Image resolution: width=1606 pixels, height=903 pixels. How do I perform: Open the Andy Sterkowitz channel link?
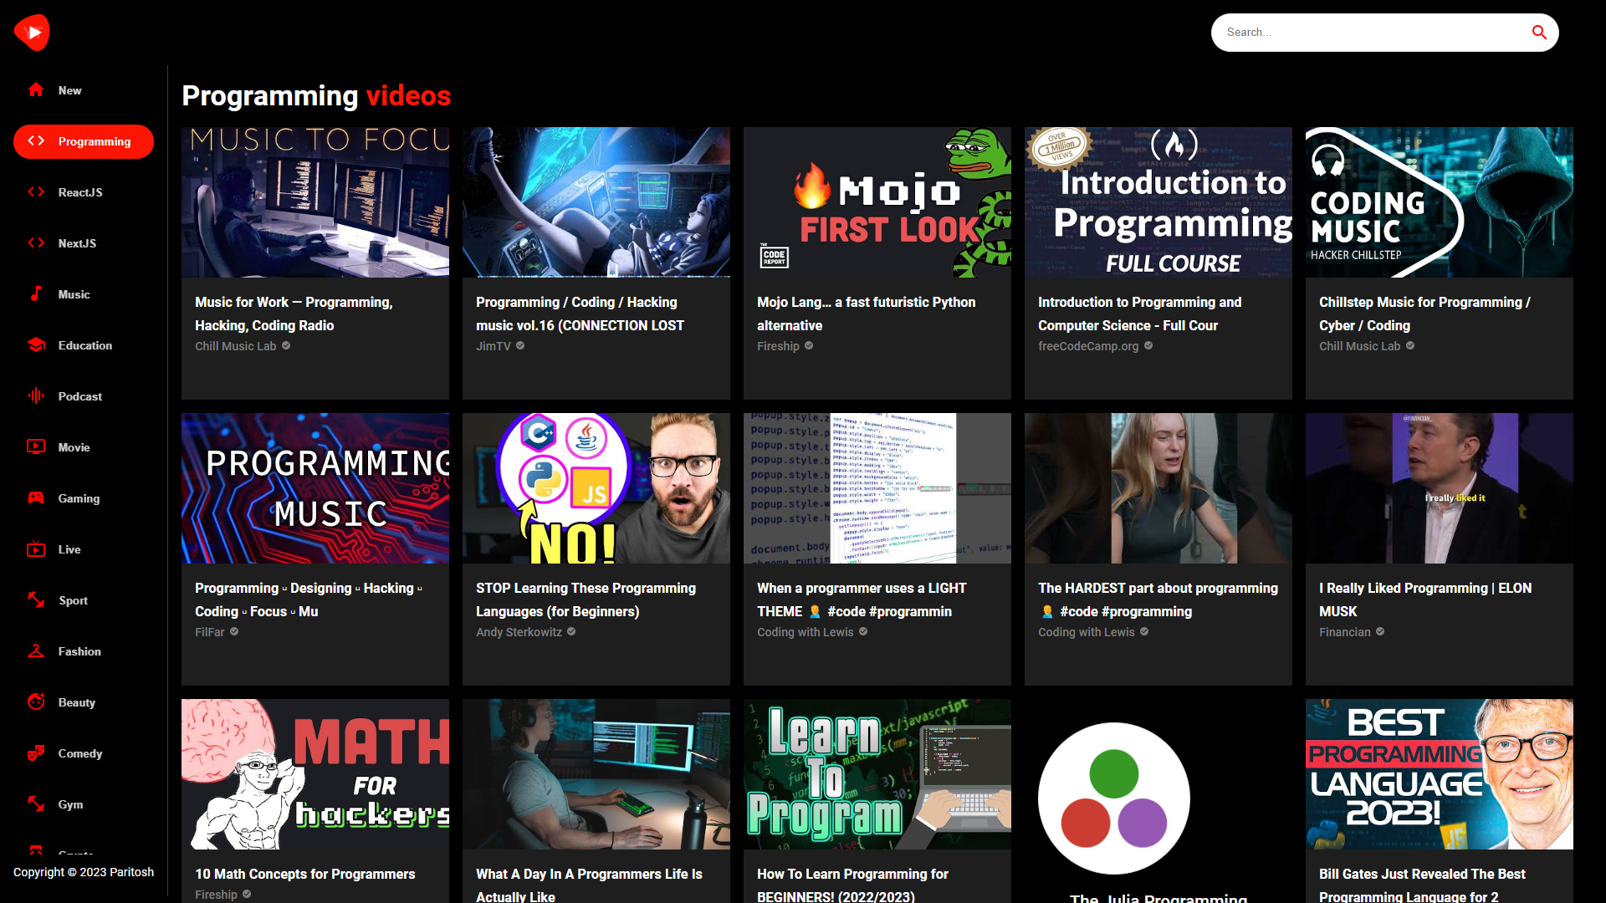tap(519, 632)
